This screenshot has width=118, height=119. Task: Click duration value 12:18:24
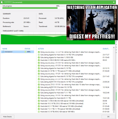click(x=106, y=87)
